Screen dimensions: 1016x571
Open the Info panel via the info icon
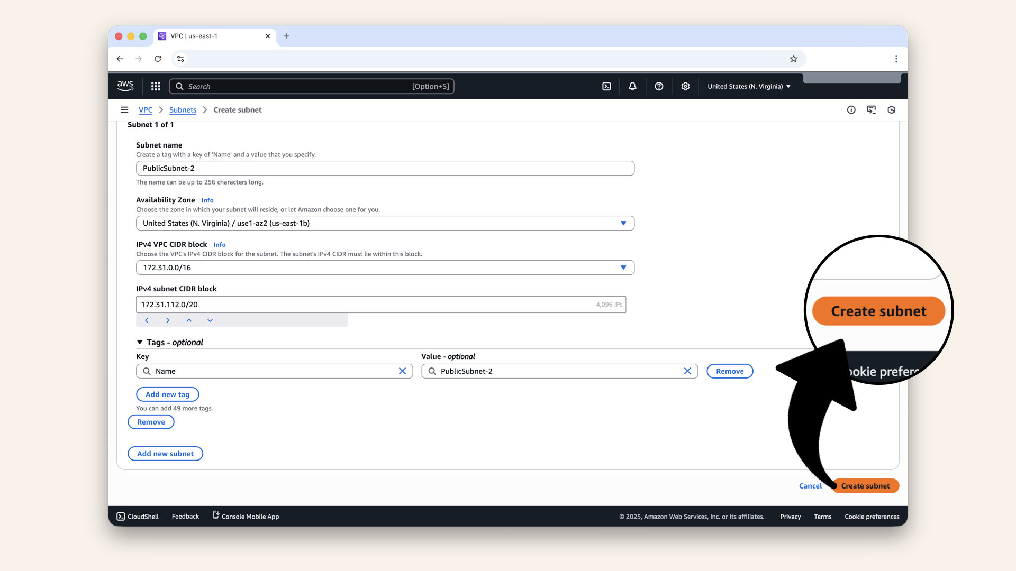click(851, 110)
